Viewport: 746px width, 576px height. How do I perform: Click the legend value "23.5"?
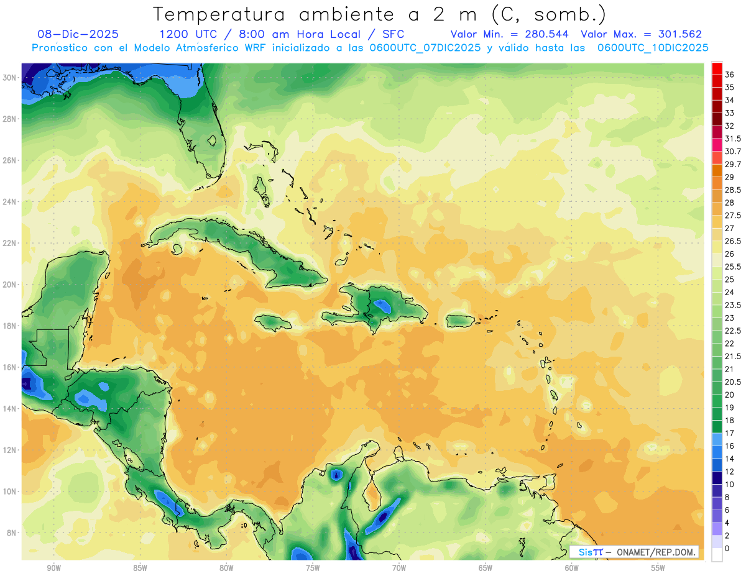click(x=733, y=305)
